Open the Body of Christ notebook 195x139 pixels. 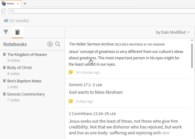coord(19,68)
